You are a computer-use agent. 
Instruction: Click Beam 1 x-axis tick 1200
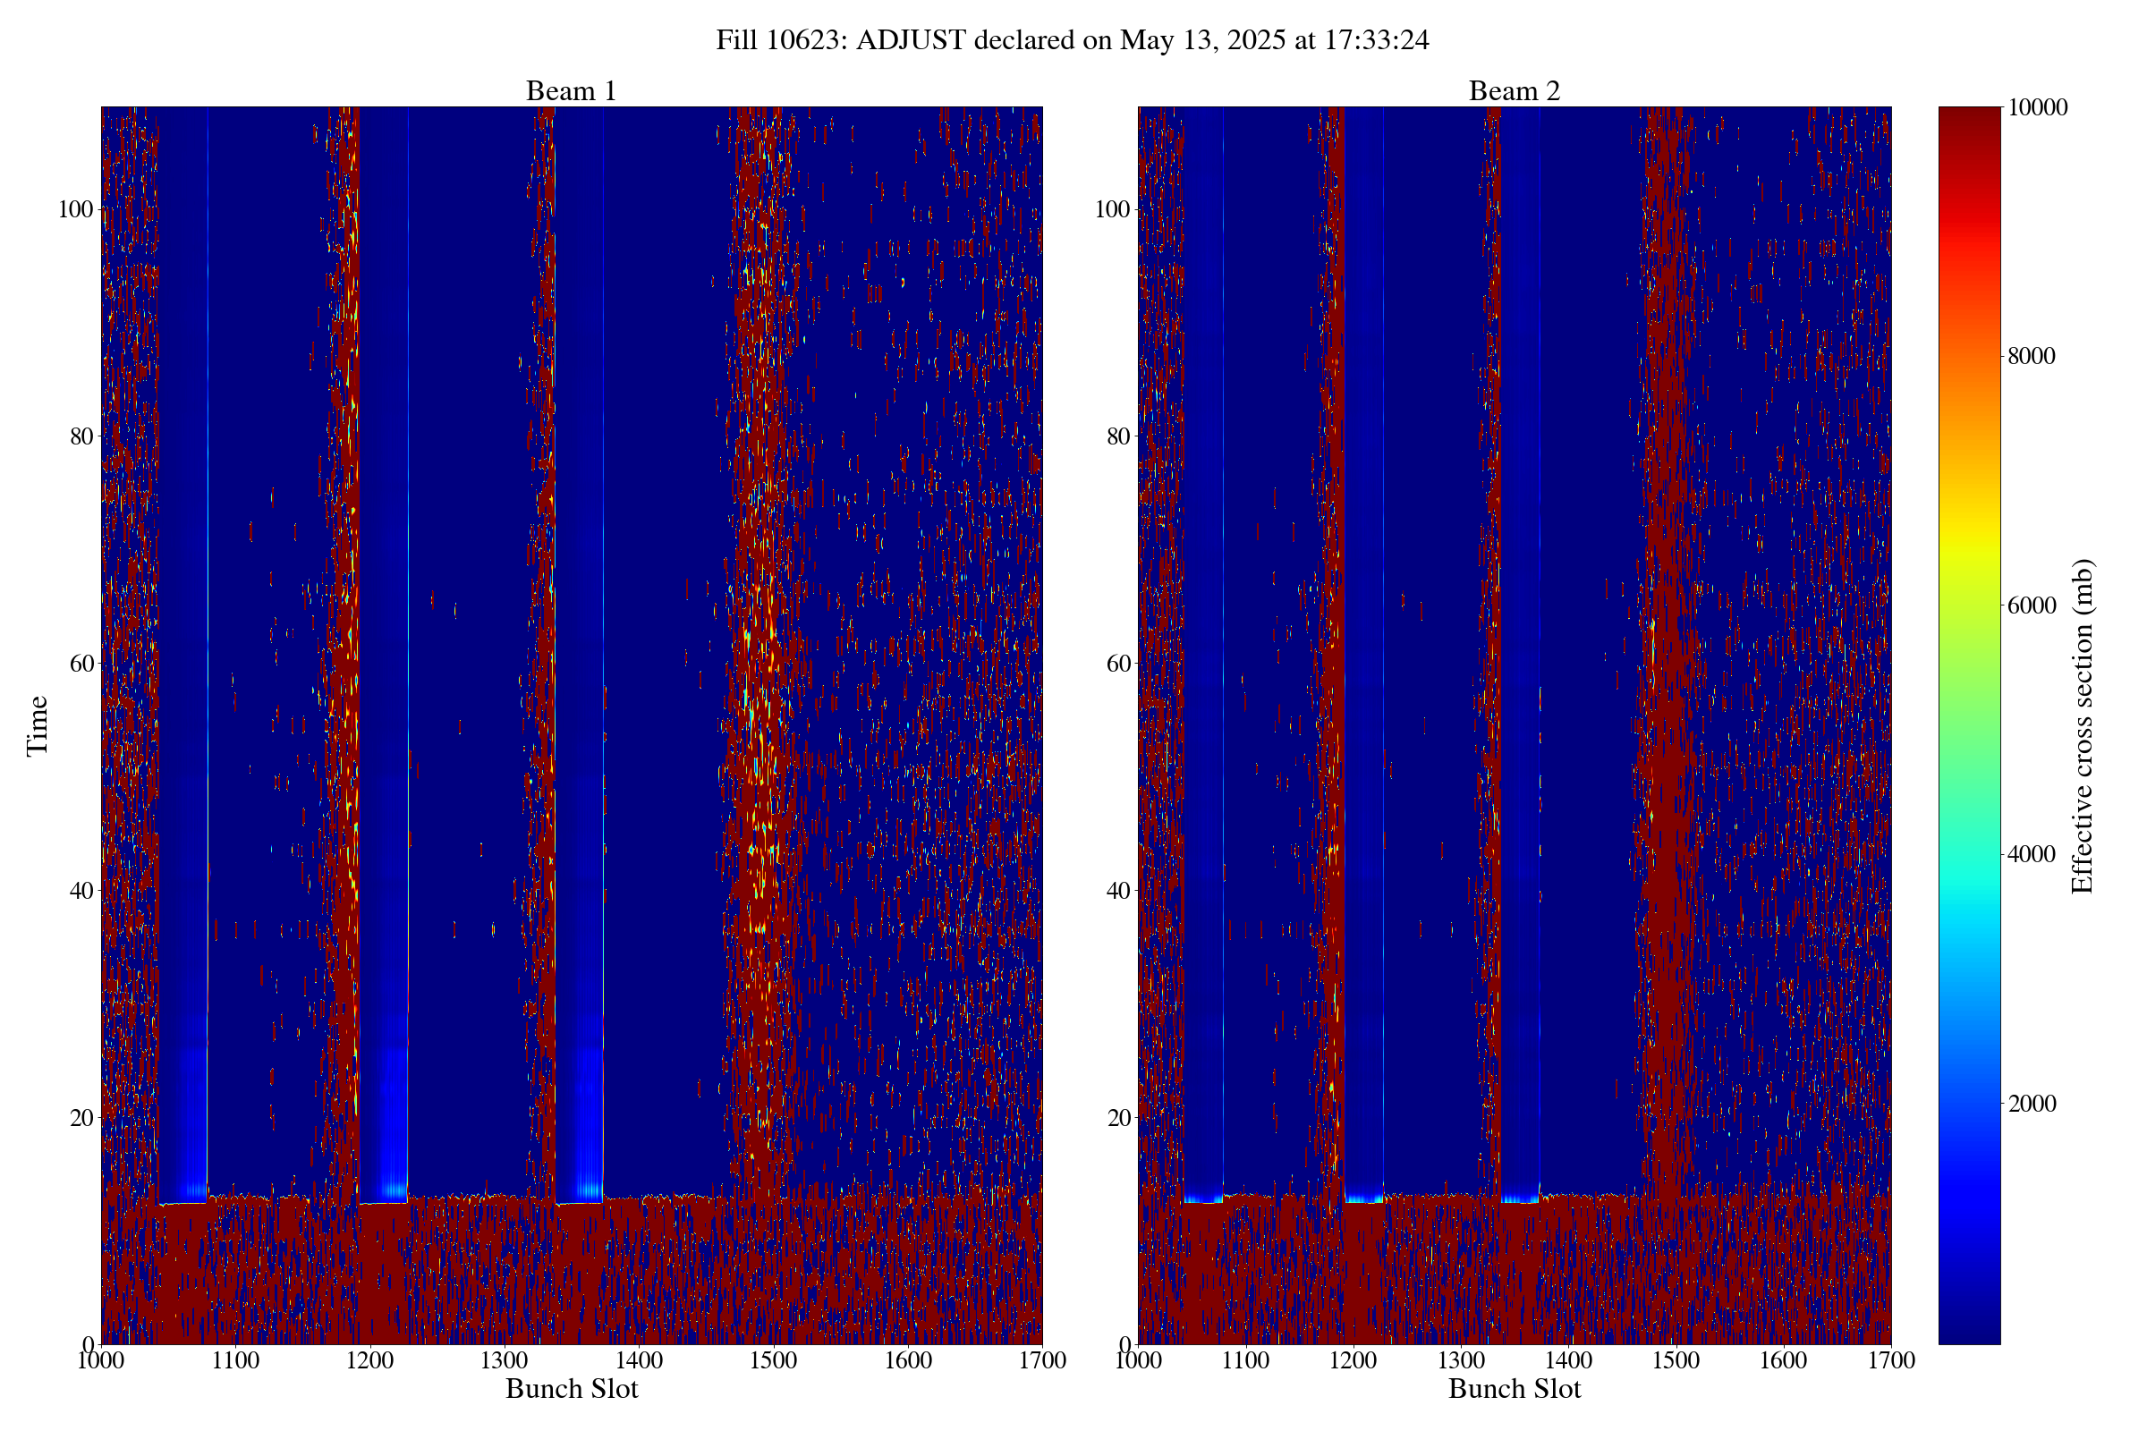369,1360
